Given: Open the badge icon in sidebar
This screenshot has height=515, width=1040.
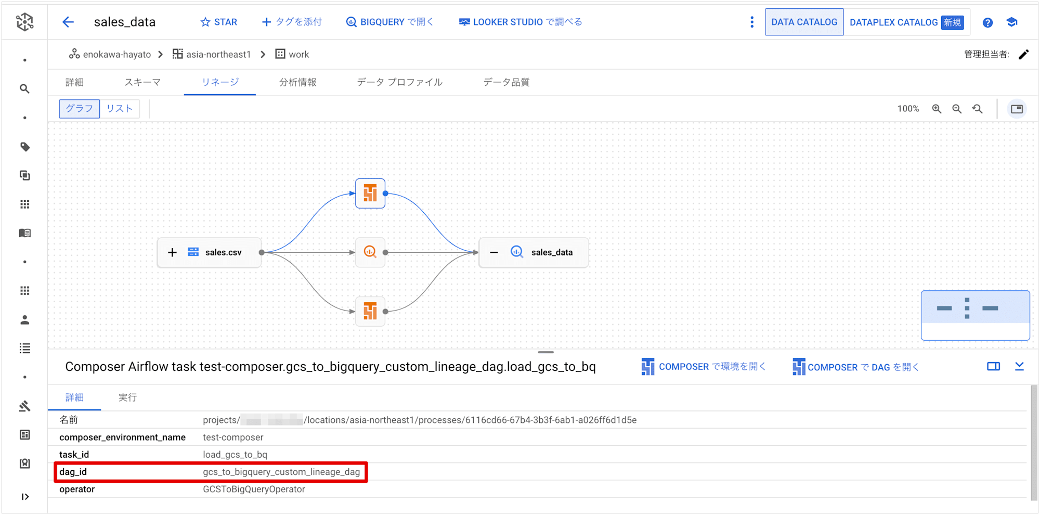Looking at the screenshot, I should click(x=24, y=463).
